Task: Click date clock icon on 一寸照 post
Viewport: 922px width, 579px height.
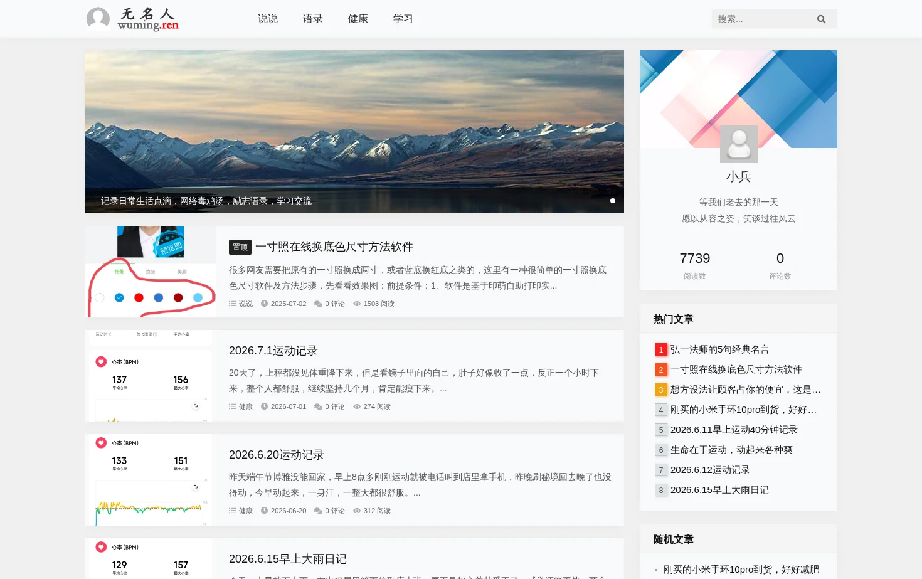Action: (264, 304)
